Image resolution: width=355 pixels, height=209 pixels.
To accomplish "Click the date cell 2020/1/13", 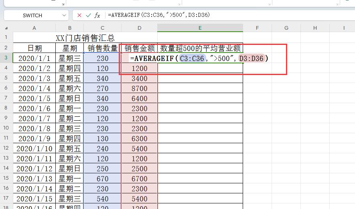I will 34,179.
